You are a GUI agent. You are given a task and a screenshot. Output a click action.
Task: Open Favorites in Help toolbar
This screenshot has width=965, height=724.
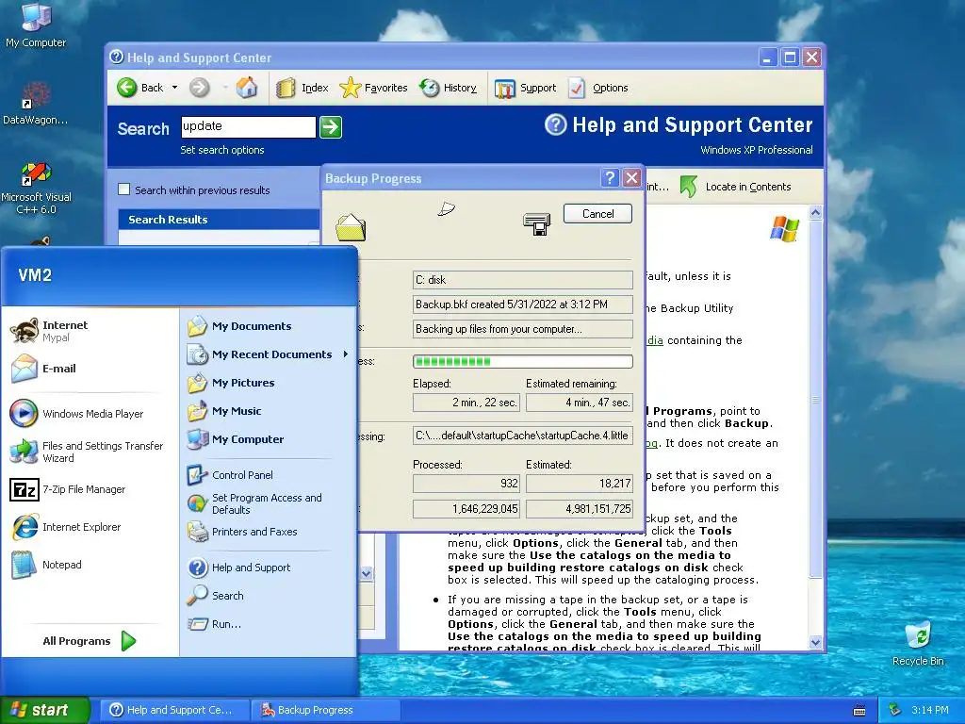click(373, 88)
